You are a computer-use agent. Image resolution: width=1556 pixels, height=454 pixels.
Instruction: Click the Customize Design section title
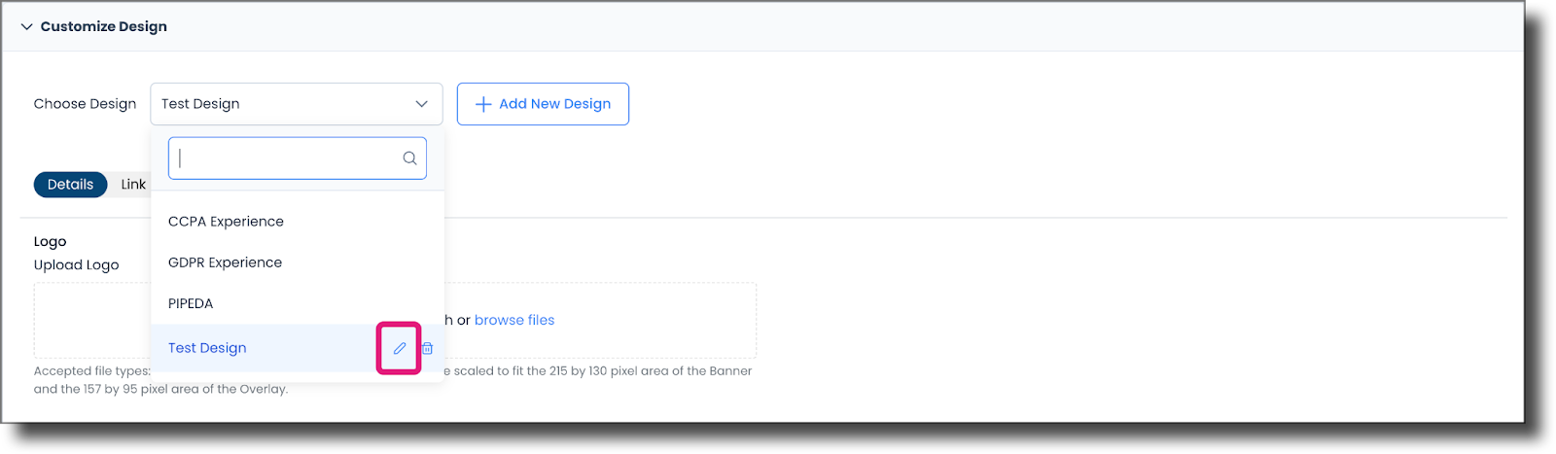(x=103, y=26)
